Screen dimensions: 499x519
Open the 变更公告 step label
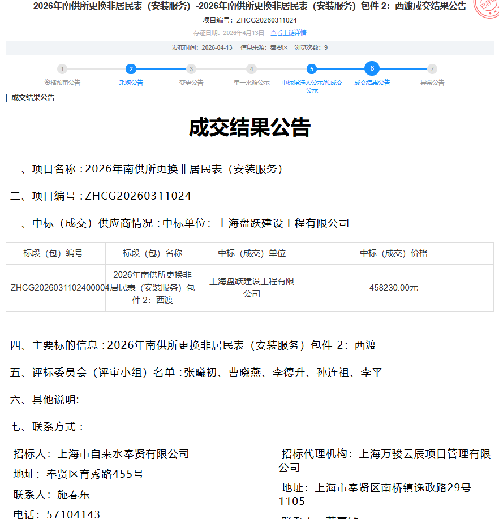click(191, 83)
